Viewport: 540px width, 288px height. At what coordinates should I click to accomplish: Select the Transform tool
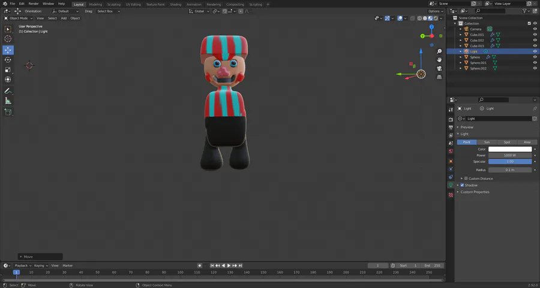pos(8,80)
